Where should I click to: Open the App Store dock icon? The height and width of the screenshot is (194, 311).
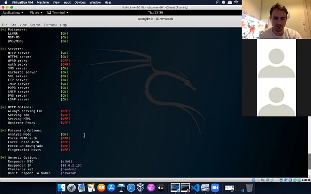coord(111,188)
